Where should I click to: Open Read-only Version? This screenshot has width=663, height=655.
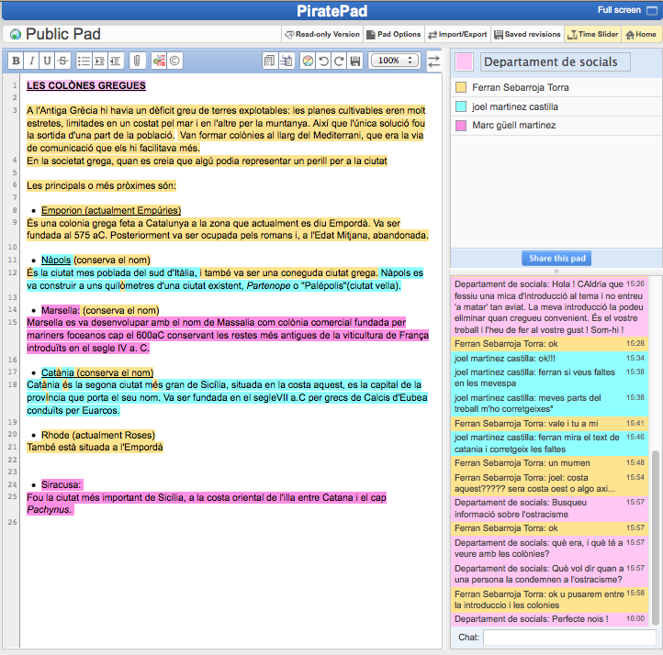(322, 35)
